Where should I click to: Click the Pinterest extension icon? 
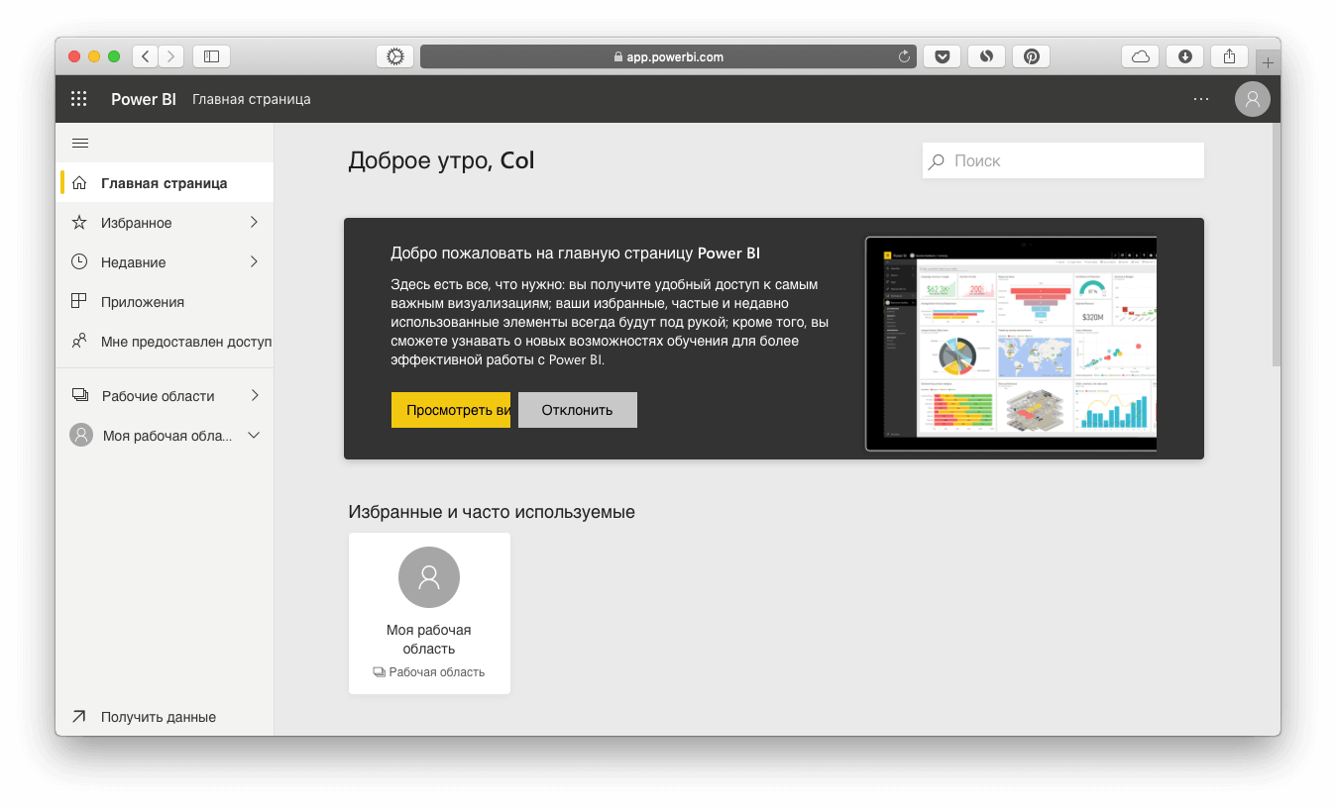[x=1032, y=56]
